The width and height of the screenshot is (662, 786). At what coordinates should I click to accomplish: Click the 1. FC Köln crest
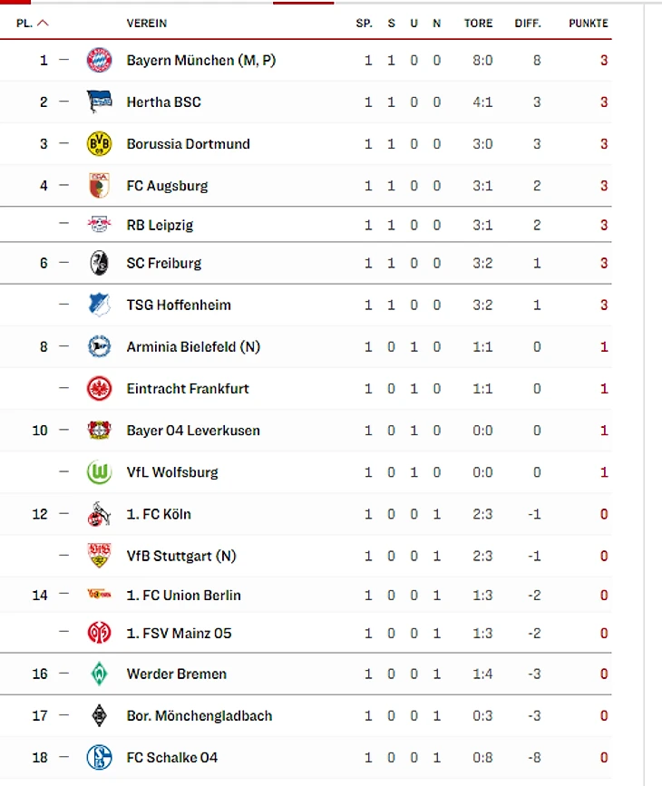98,514
